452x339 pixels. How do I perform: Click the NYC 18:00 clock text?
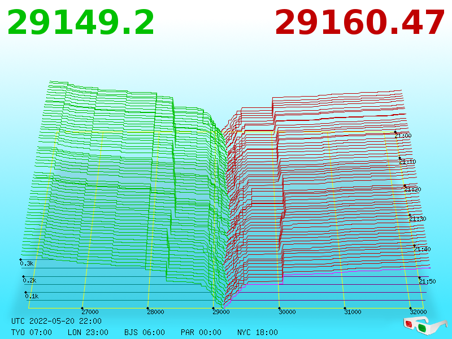(258, 332)
